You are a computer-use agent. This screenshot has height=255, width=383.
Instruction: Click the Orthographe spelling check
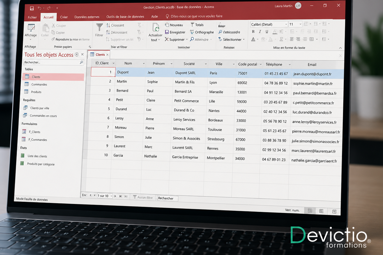click(202, 32)
